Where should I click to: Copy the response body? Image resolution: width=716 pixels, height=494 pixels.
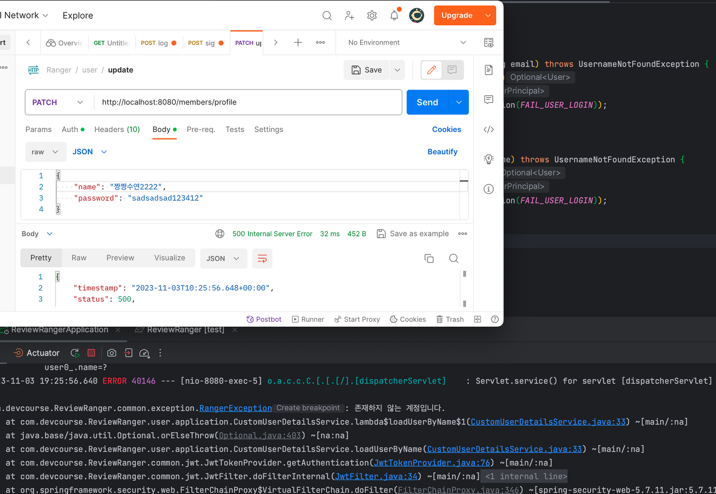click(429, 258)
